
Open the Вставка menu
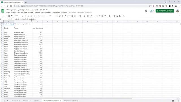point(24,12)
